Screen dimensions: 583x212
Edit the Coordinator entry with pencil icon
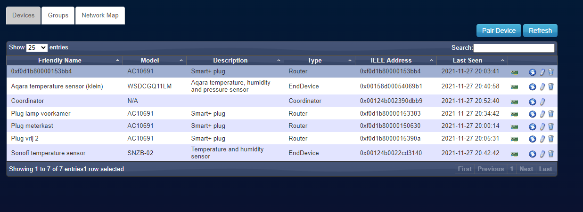point(542,102)
